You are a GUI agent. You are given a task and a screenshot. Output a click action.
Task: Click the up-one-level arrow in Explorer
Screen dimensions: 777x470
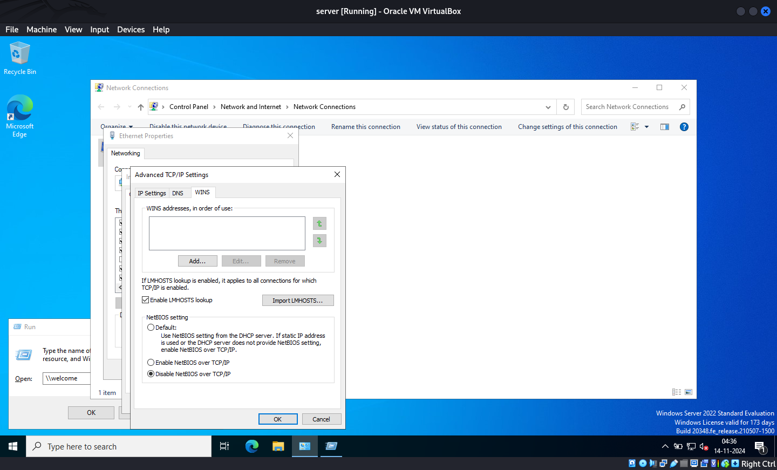click(x=141, y=107)
